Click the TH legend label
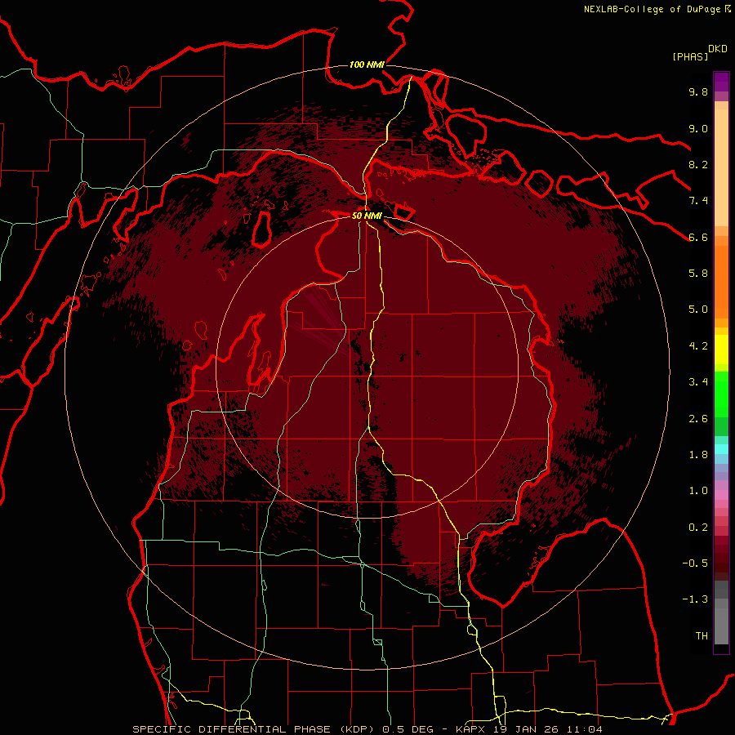Viewport: 735px width, 735px height. point(702,636)
